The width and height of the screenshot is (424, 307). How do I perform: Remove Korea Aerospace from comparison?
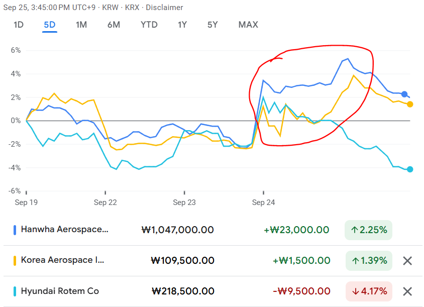407,261
